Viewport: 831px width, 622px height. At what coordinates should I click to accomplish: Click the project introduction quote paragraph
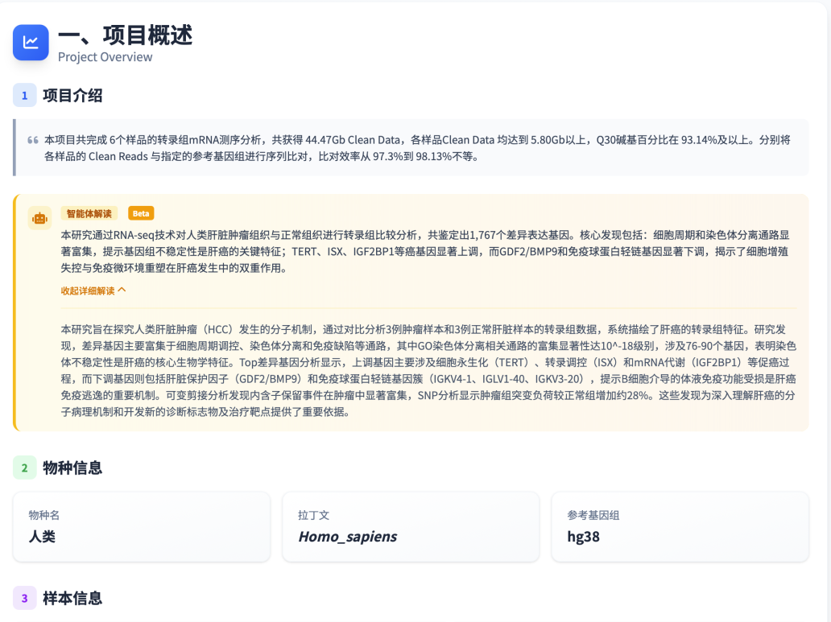tap(417, 148)
